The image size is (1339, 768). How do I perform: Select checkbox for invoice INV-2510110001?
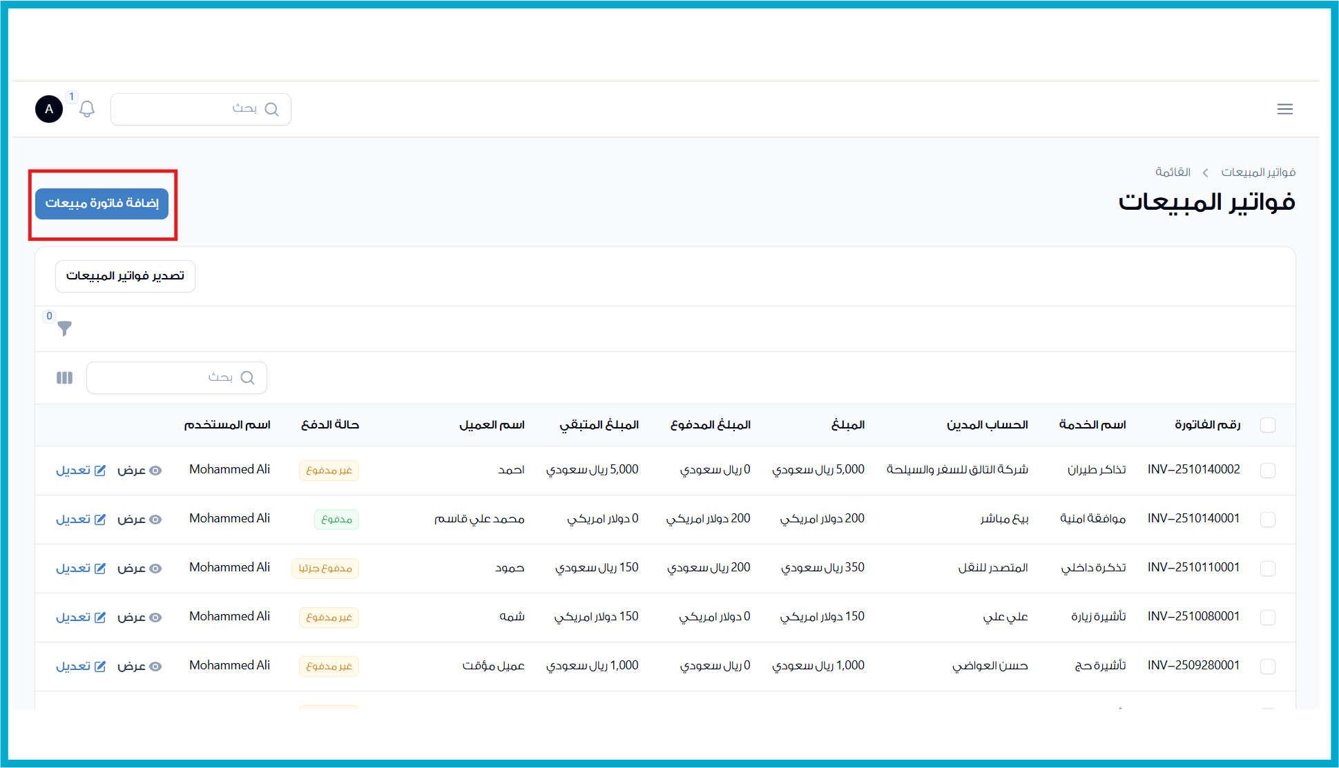(x=1267, y=569)
